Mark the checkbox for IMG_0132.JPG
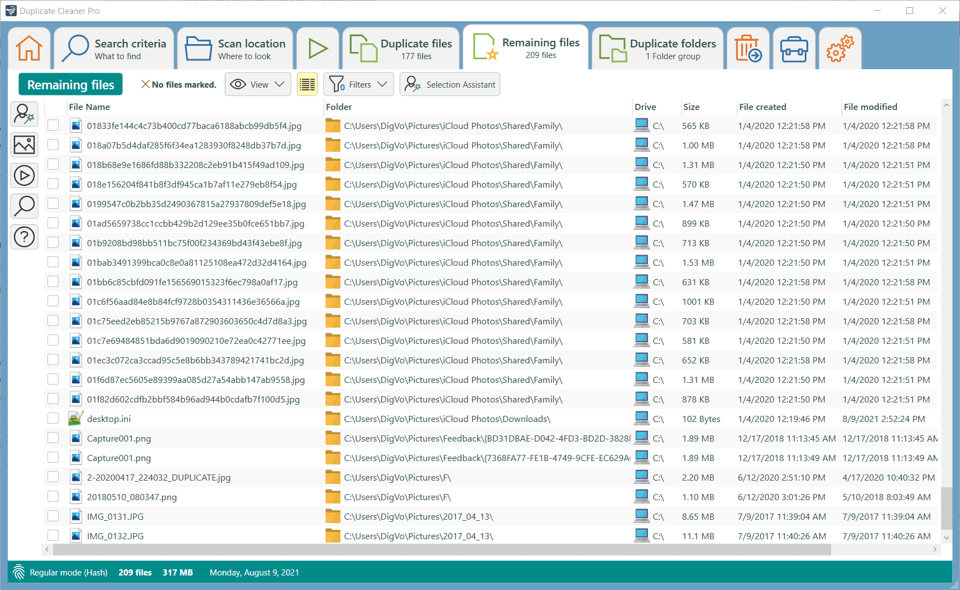960x590 pixels. 53,536
